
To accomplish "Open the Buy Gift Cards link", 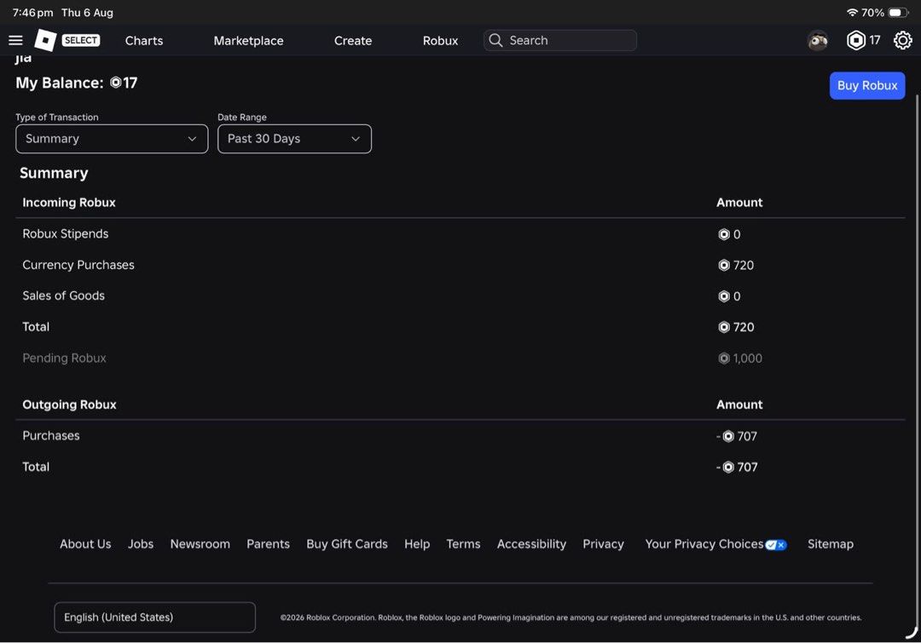I will pyautogui.click(x=347, y=544).
